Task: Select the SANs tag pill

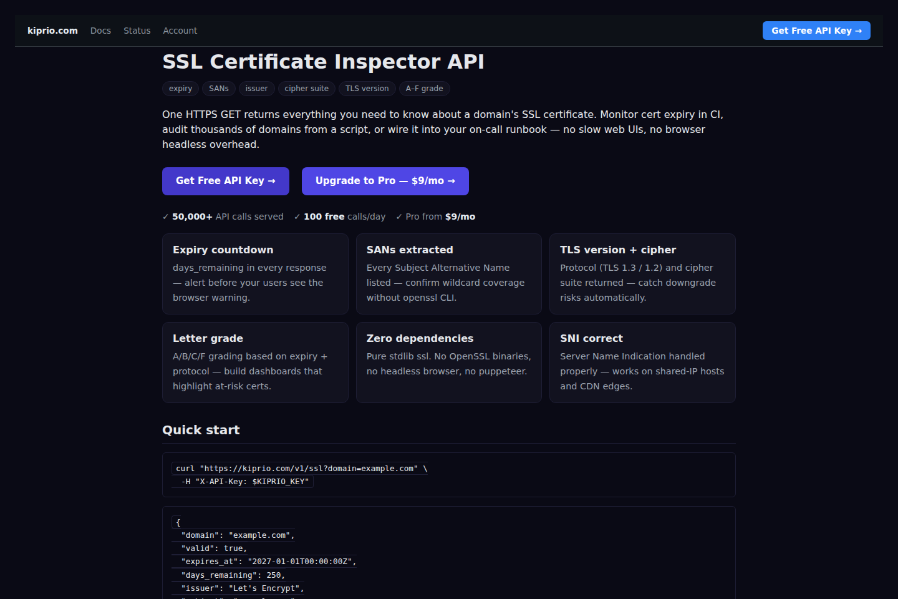Action: pos(219,89)
